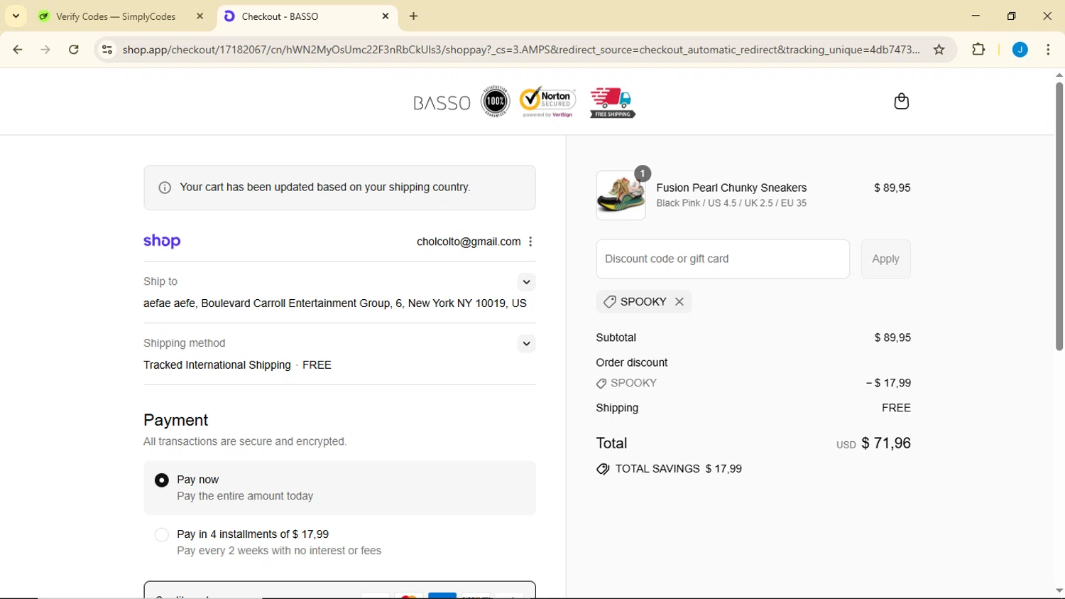Click the Fusion Pearl Chunky Sneakers thumbnail
This screenshot has height=599, width=1065.
pos(621,195)
